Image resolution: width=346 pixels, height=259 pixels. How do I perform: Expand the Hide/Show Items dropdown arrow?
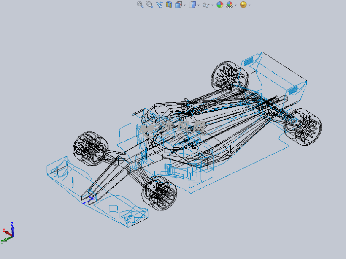[x=212, y=5]
